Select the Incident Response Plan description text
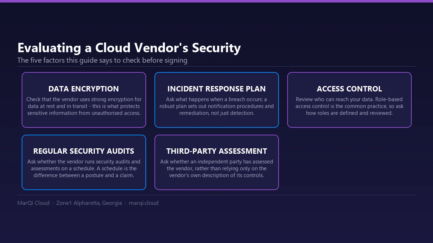 pyautogui.click(x=216, y=106)
